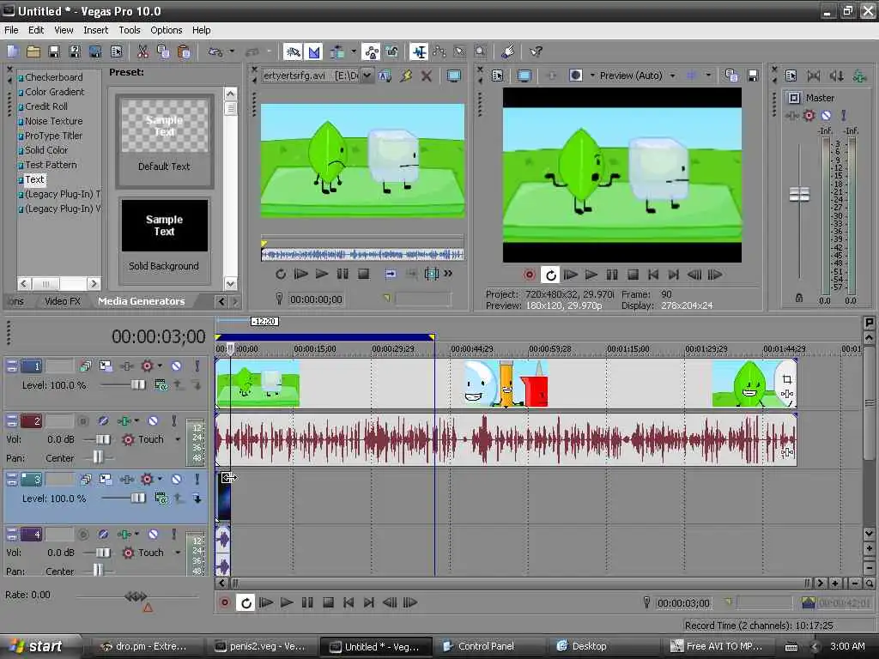879x659 pixels.
Task: Open Track FX on track 1
Action: coord(147,366)
